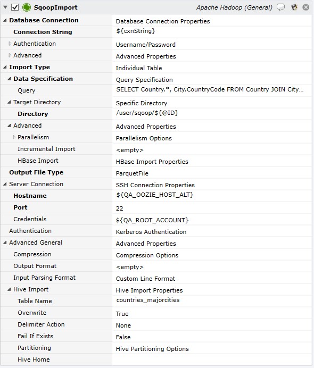Click the green SqoopImport status icon
Viewport: 314px width, 368px height.
point(26,7)
